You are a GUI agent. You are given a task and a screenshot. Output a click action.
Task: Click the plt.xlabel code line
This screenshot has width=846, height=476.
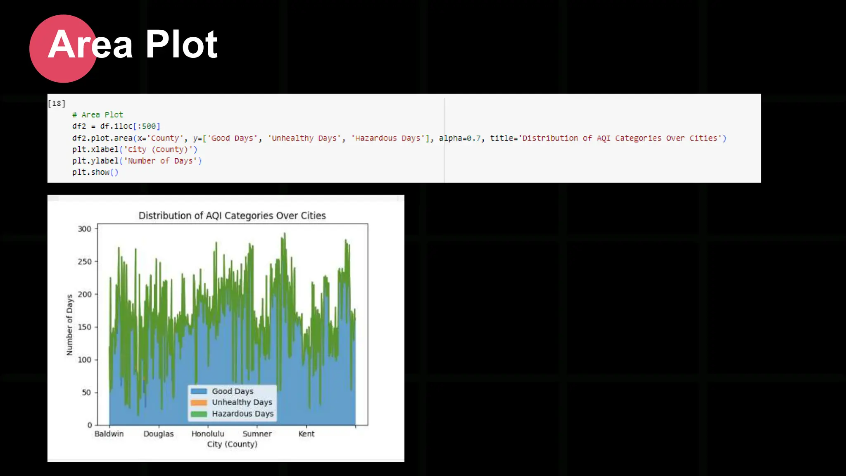(x=135, y=150)
